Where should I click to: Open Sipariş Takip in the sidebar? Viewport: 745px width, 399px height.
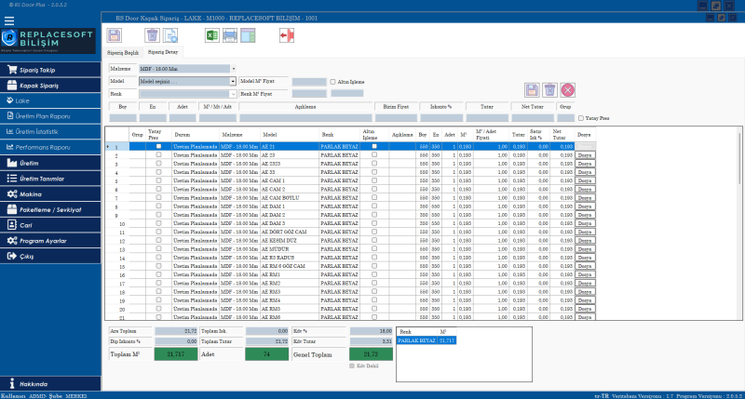coord(50,70)
